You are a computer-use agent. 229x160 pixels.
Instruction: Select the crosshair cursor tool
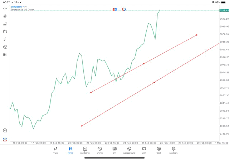click(x=5, y=8)
